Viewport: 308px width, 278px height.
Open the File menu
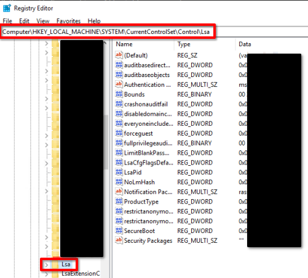[7, 21]
